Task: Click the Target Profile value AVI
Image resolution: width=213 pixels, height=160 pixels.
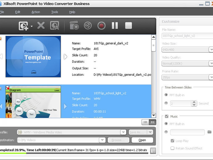Action: (96, 49)
